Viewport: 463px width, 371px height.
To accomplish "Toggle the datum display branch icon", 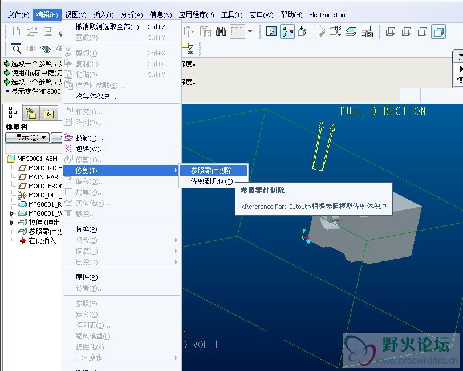I will coord(287,31).
